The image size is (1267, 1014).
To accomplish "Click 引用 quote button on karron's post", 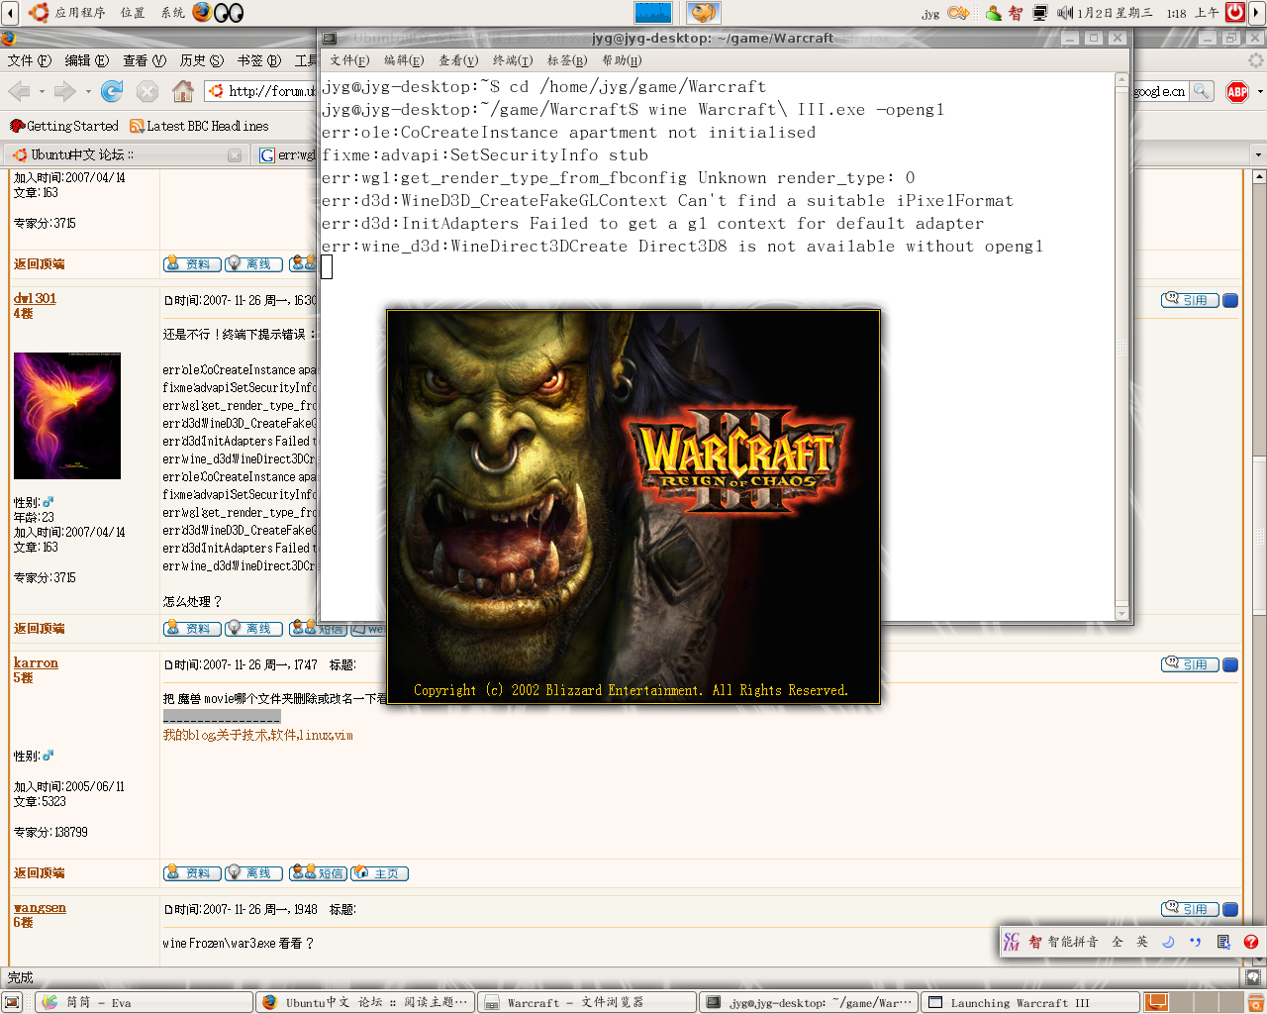I will (x=1190, y=664).
